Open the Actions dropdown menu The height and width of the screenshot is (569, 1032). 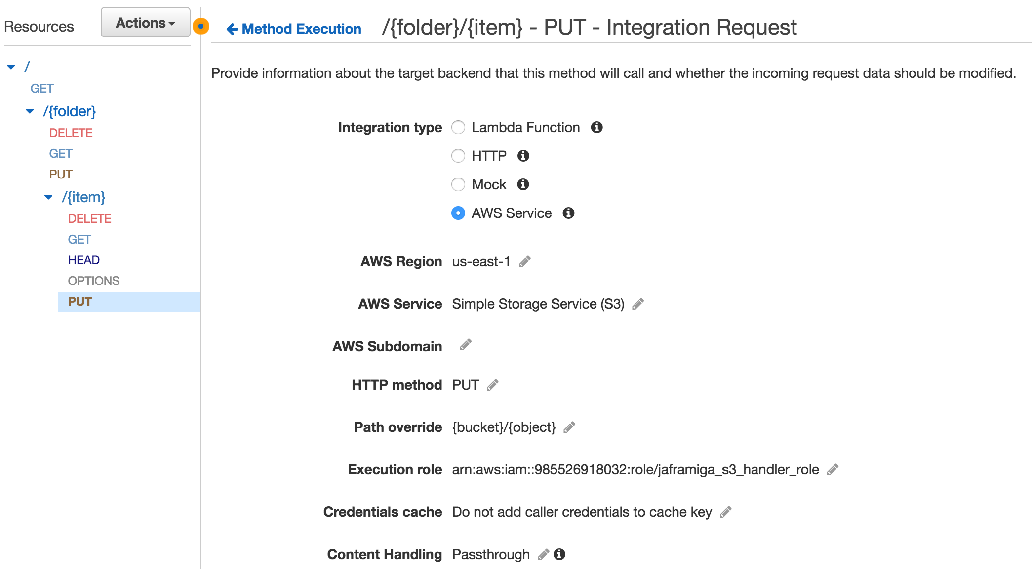pyautogui.click(x=146, y=23)
